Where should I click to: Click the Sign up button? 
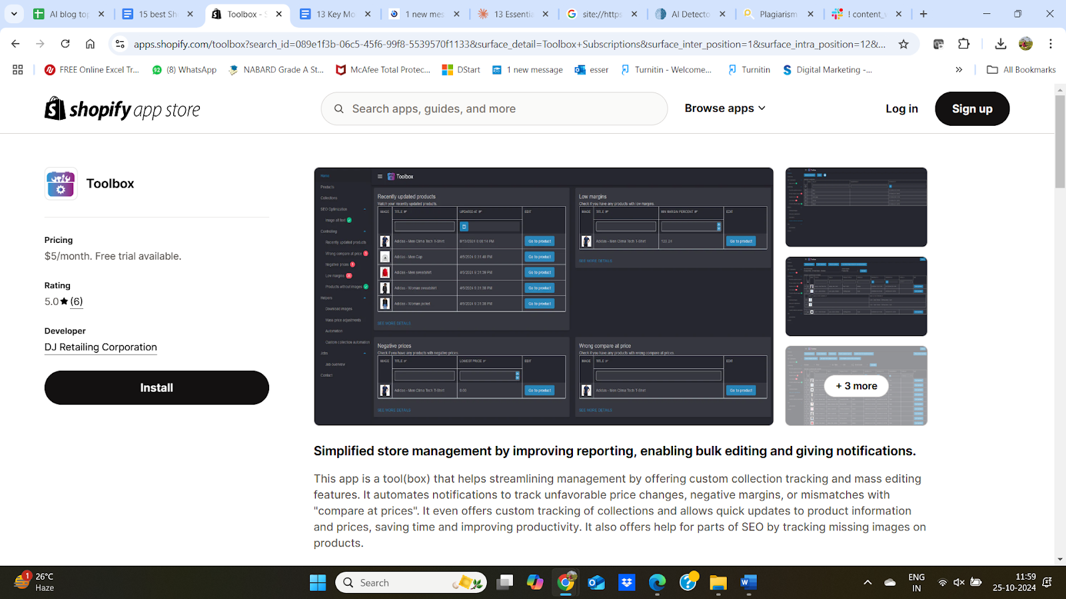point(972,108)
